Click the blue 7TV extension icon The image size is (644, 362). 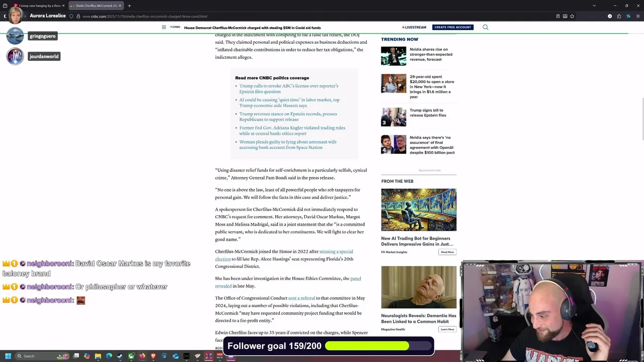pyautogui.click(x=628, y=16)
